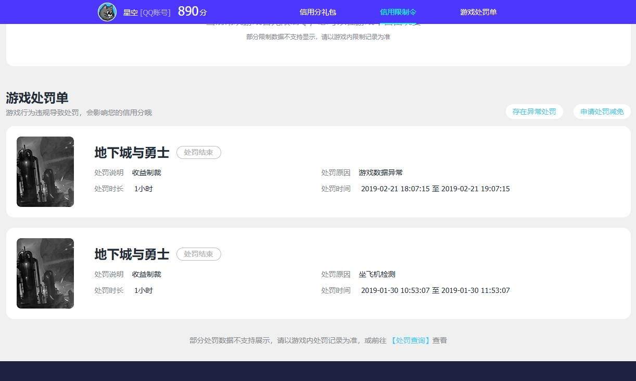This screenshot has height=381, width=636.
Task: Click 1小时 duration in the 2019-01-30 card
Action: pyautogui.click(x=143, y=290)
